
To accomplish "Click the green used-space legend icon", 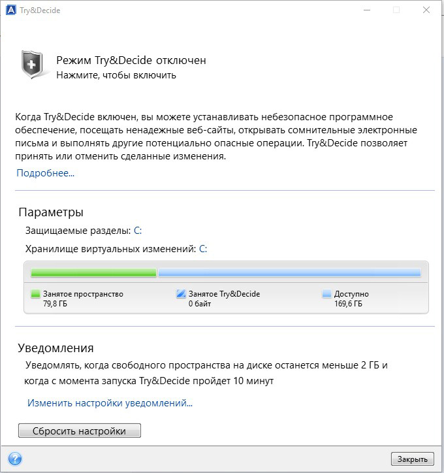I will pos(35,294).
